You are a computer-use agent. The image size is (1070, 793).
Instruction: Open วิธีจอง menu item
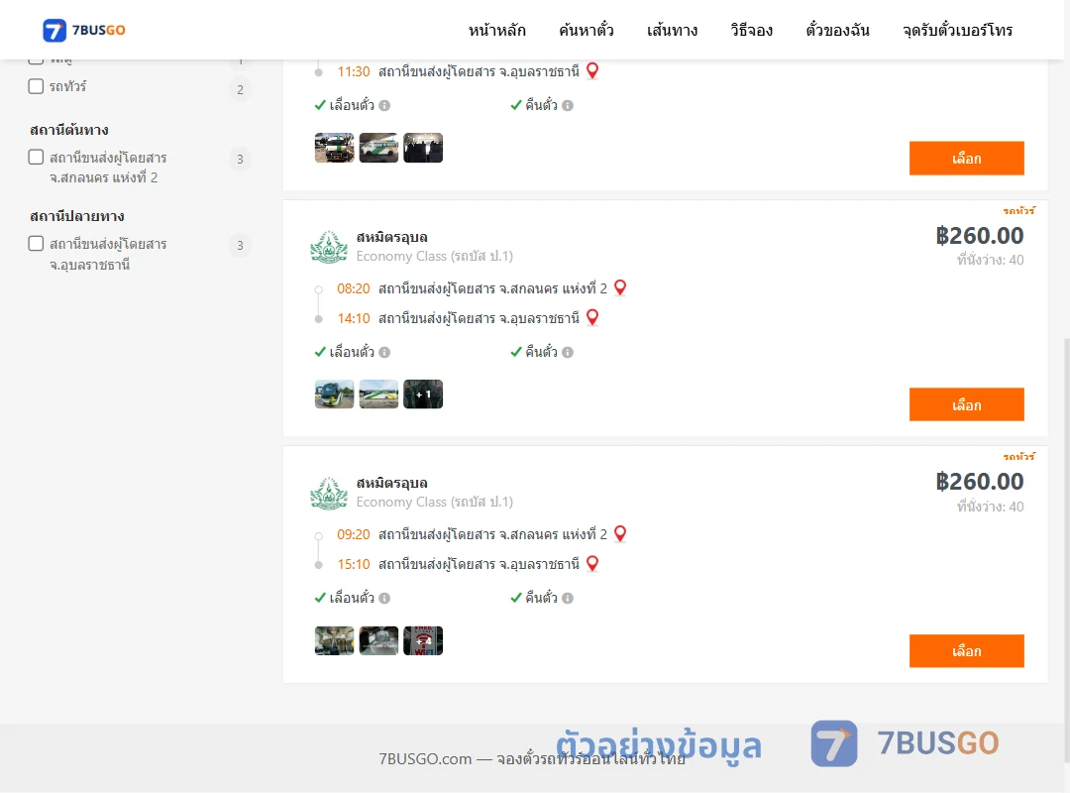pyautogui.click(x=751, y=30)
